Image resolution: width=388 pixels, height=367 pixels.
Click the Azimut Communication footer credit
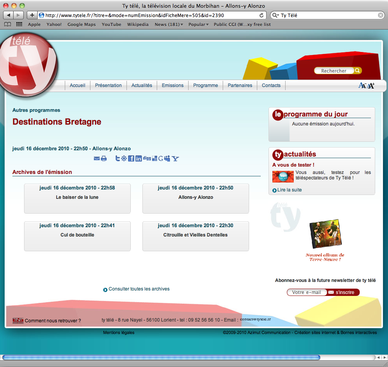(x=300, y=332)
